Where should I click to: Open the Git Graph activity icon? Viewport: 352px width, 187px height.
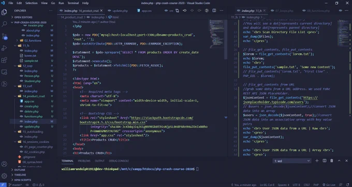4,84
